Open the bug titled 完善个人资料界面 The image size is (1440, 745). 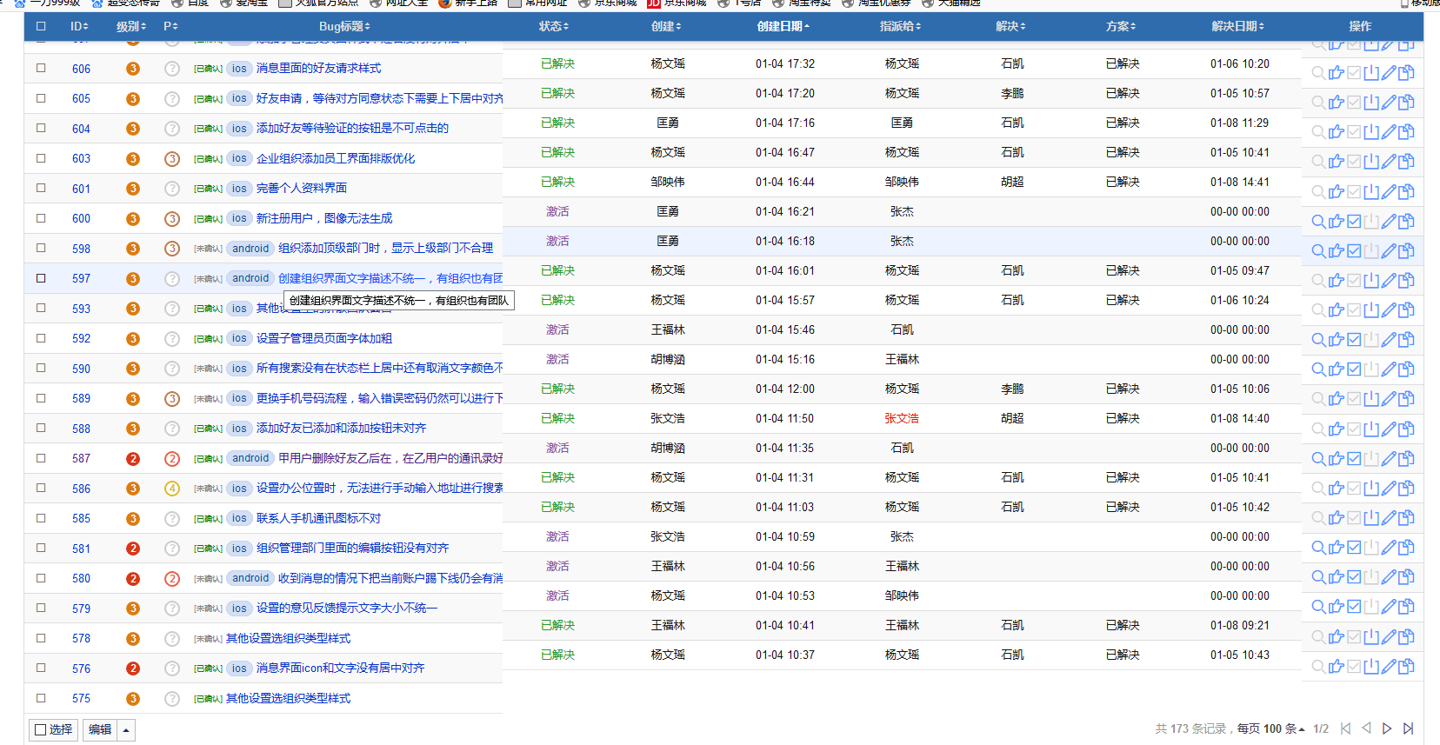pyautogui.click(x=301, y=188)
